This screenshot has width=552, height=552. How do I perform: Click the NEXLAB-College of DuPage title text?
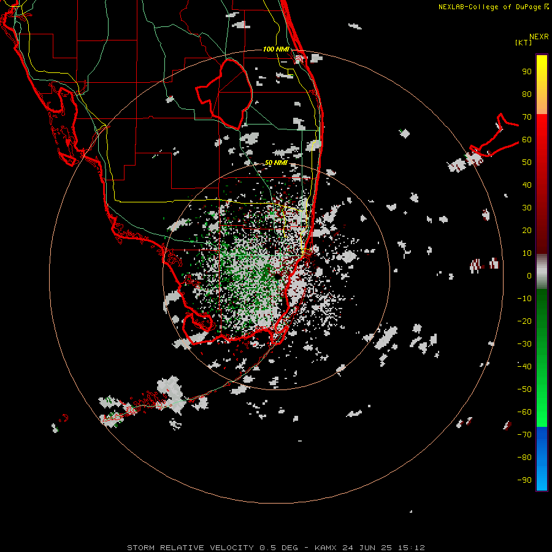pos(493,7)
